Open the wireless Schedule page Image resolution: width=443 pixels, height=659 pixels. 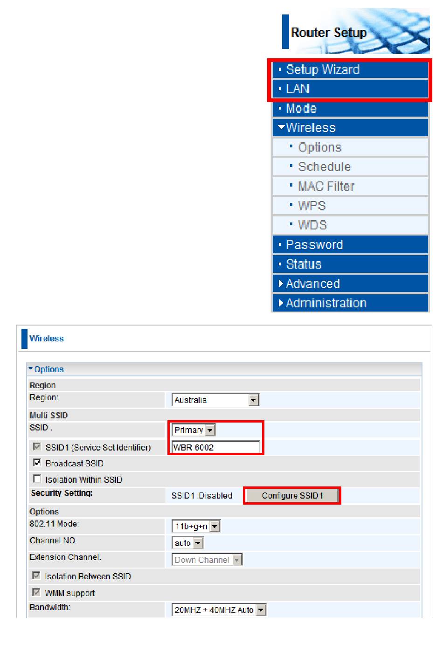[x=325, y=167]
